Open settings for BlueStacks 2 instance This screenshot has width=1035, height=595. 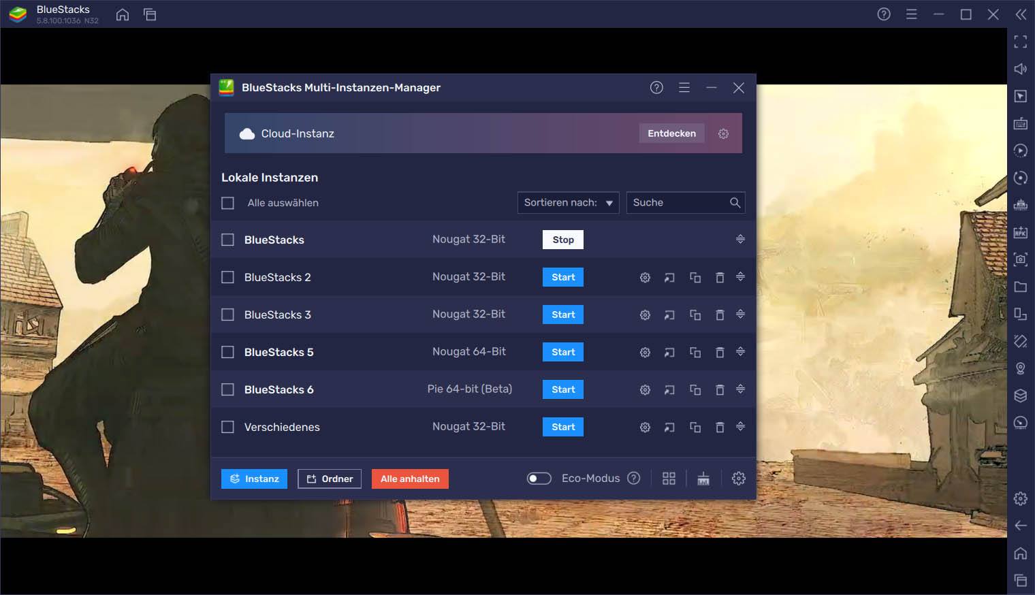tap(645, 277)
